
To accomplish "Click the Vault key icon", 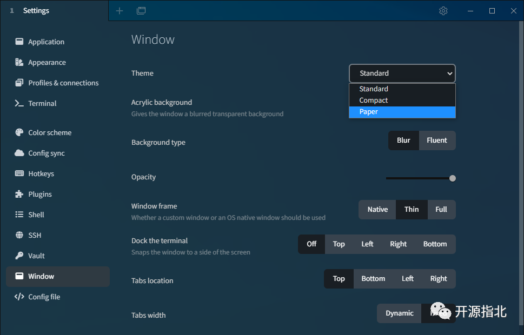I will pyautogui.click(x=19, y=256).
